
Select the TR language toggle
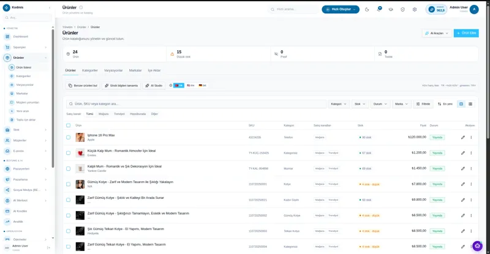[179, 85]
